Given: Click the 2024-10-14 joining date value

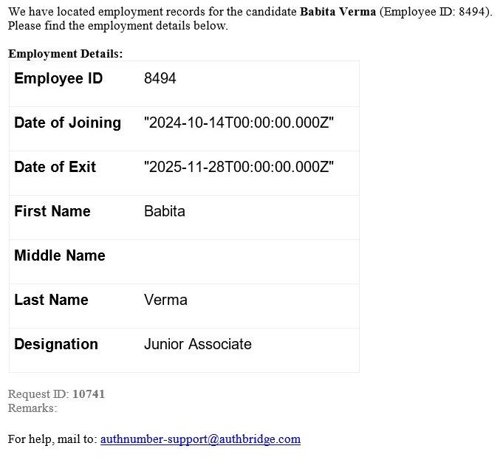Looking at the screenshot, I should 239,123.
